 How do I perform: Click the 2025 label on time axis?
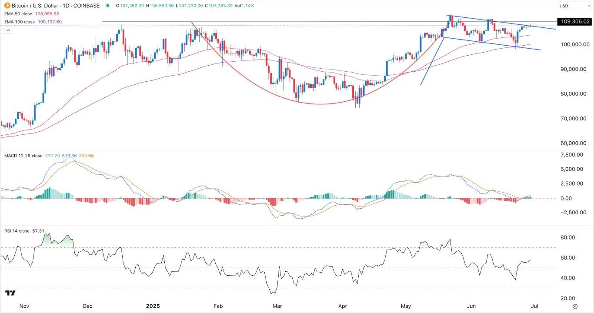pos(153,306)
